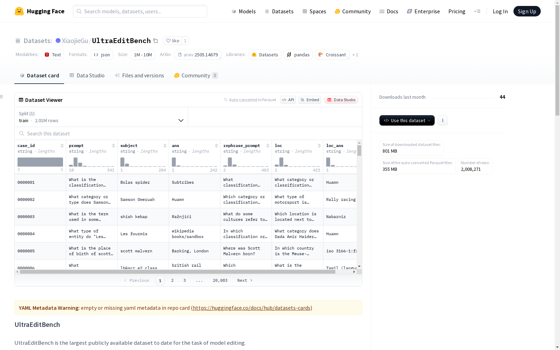The width and height of the screenshot is (560, 350).
Task: Sort by the ans column icon
Action: 216,146
